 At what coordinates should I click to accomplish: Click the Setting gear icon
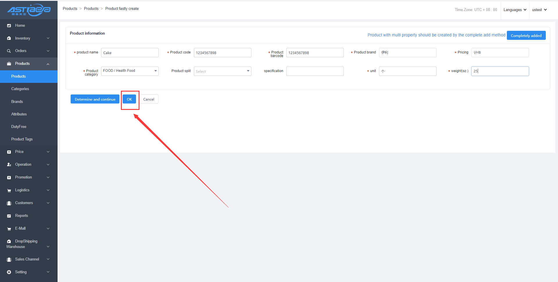coord(9,272)
